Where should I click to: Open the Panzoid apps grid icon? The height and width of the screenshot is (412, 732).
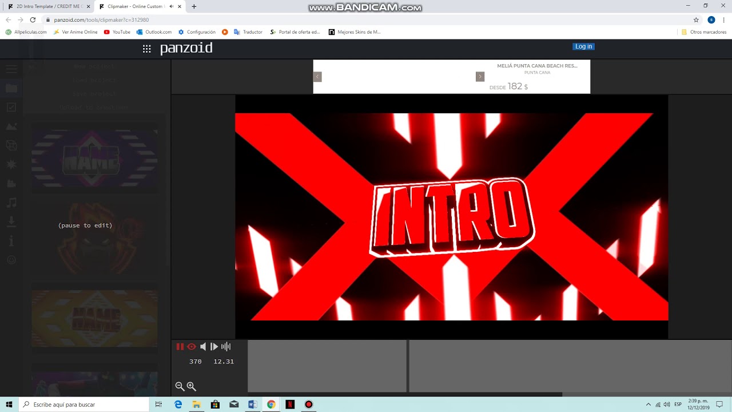147,49
